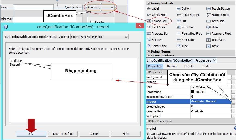Select the Progress Bar palette component
236x140 pixels.
tap(160, 34)
